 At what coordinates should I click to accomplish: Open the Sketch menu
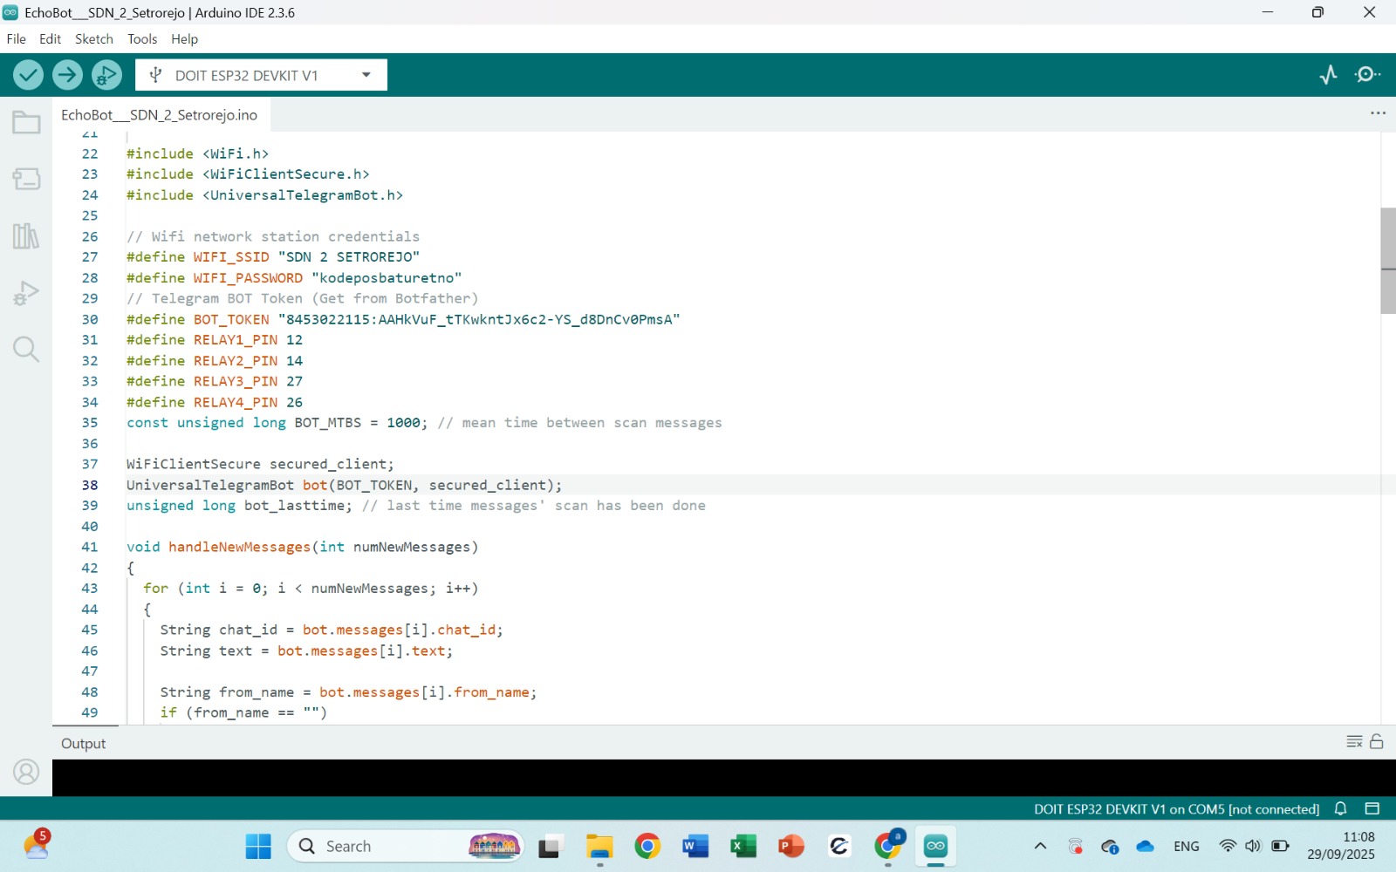93,39
